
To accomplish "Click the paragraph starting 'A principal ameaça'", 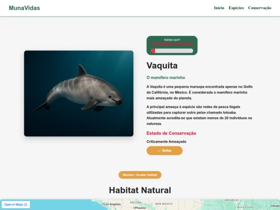I will 199,115.
